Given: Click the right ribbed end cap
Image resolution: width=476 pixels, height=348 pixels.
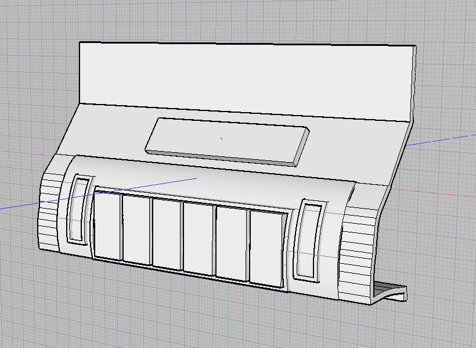Looking at the screenshot, I should coord(356,256).
